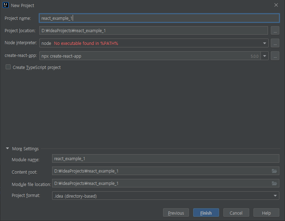Browse for create-react-app package

pyautogui.click(x=275, y=56)
